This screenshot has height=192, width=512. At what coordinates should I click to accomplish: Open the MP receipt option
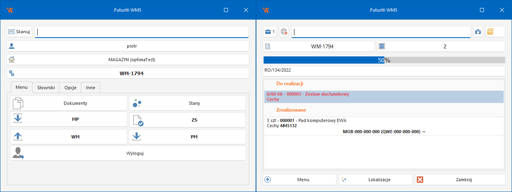click(x=68, y=120)
